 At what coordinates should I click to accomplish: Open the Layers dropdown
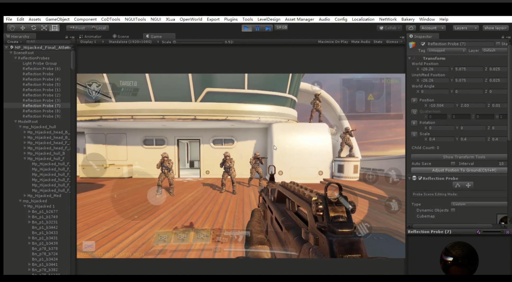pyautogui.click(x=466, y=28)
